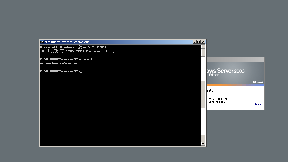Minimize the cmd.exe window
288x162 pixels.
point(194,42)
